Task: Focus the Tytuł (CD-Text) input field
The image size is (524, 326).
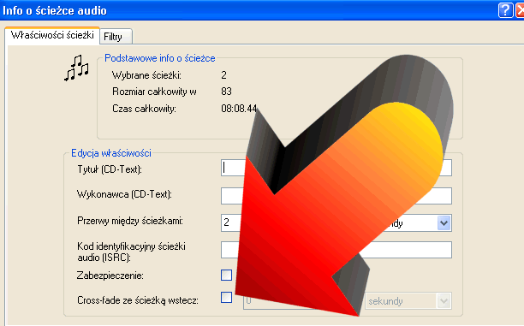Action: coord(336,168)
